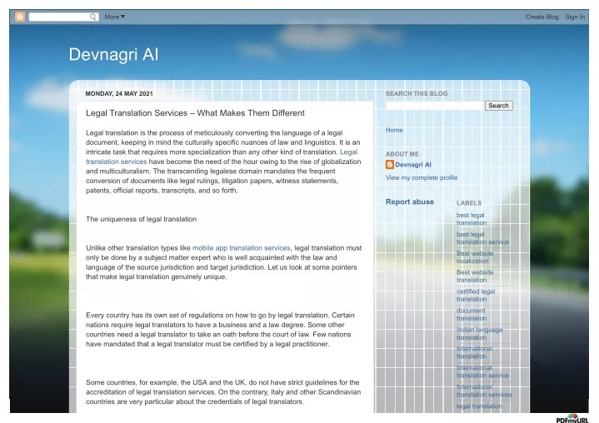
Task: Open the international translation service label
Action: coord(482,371)
